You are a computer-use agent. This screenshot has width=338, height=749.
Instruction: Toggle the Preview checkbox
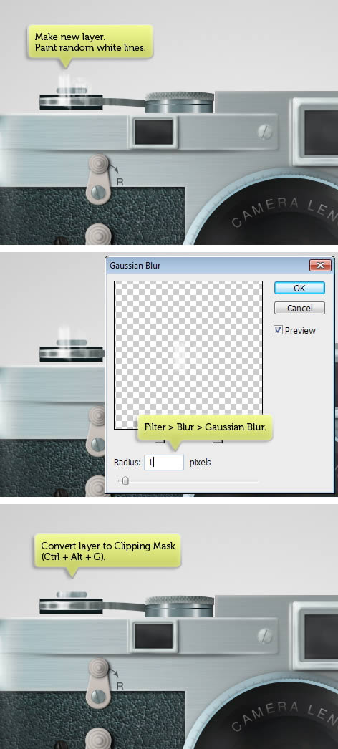[279, 330]
